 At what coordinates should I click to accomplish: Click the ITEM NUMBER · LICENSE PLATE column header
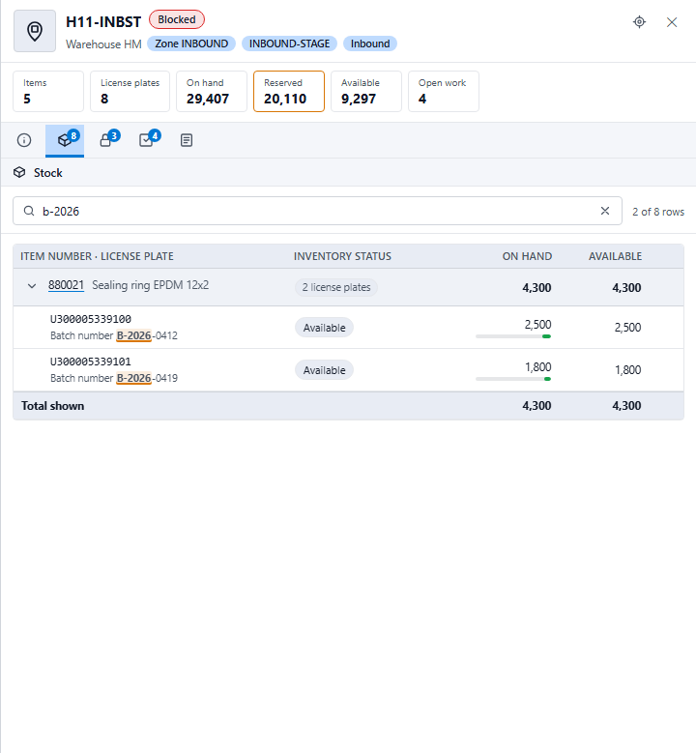(x=97, y=256)
